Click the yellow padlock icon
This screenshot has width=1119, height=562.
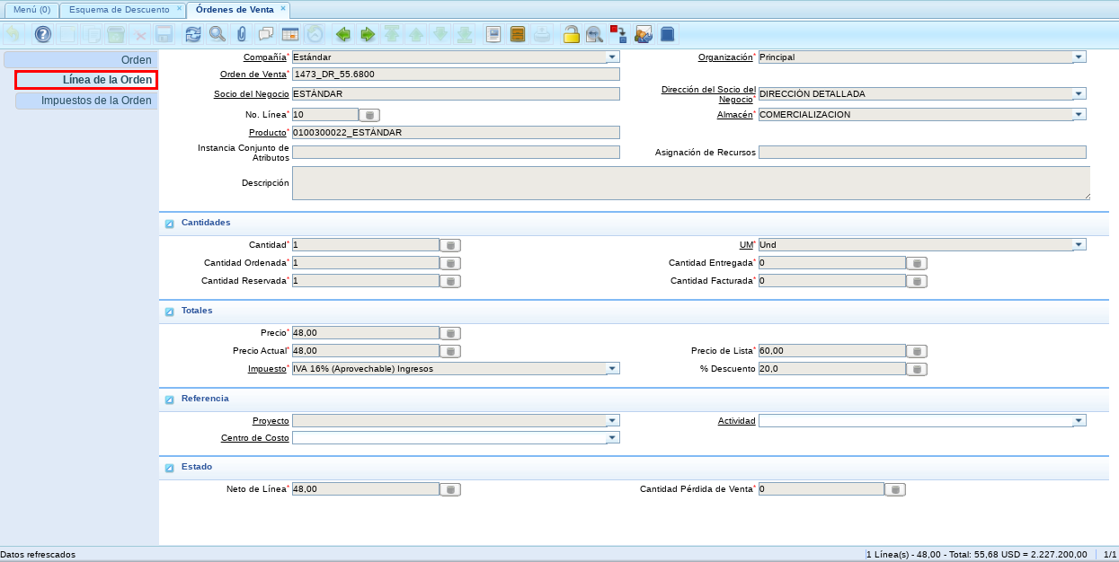pos(571,35)
